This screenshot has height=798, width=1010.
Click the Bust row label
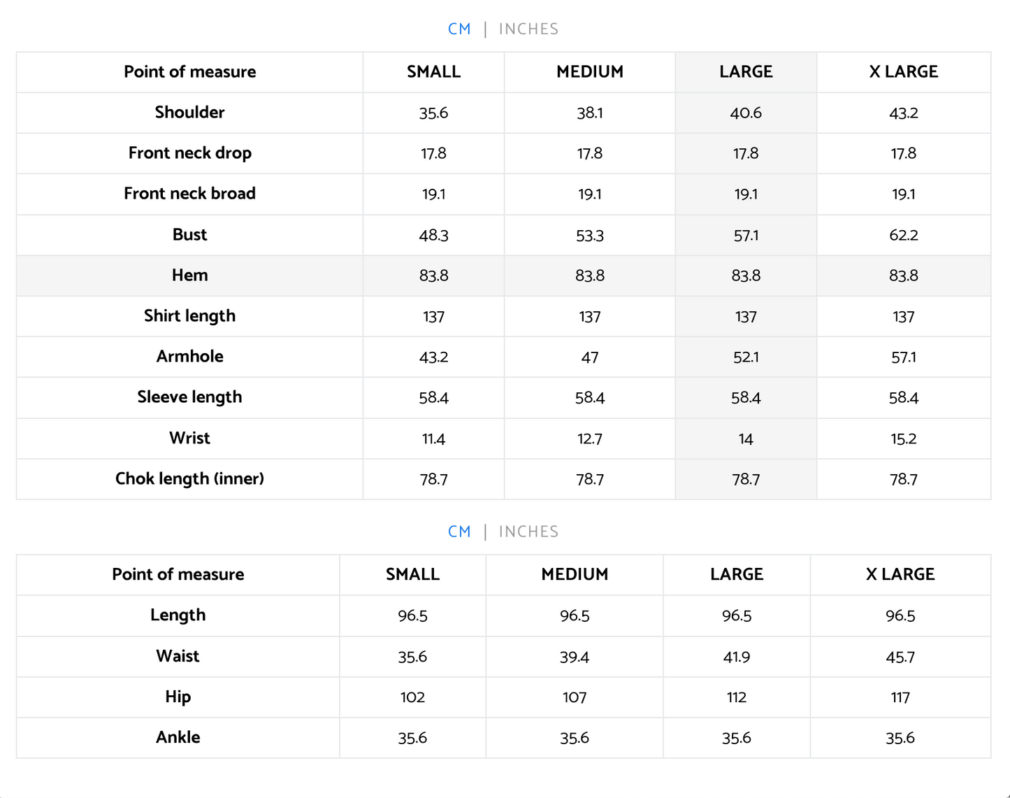(x=190, y=235)
